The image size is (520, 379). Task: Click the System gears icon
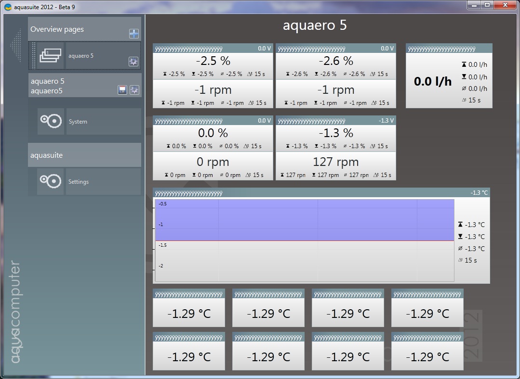click(x=51, y=121)
